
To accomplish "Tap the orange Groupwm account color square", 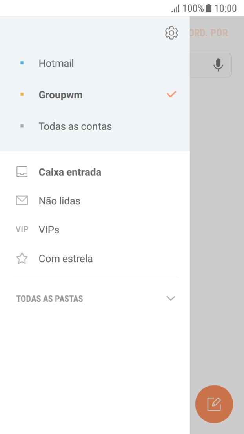I will coord(22,95).
